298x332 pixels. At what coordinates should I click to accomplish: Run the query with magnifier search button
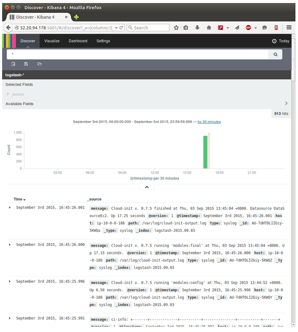pos(275,55)
